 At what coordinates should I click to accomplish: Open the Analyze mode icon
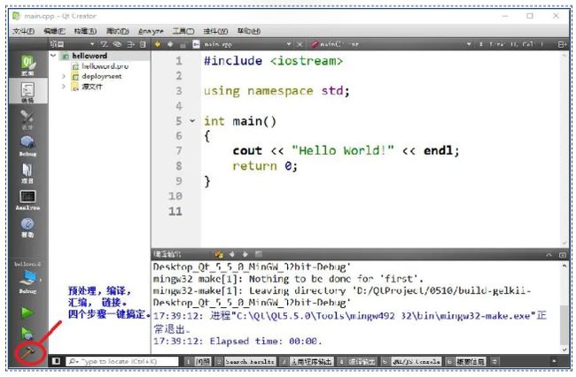[28, 200]
